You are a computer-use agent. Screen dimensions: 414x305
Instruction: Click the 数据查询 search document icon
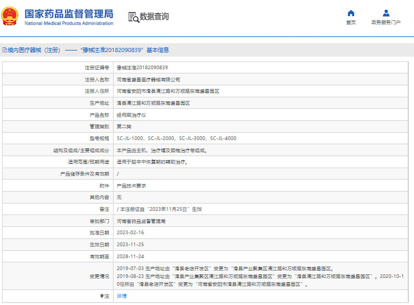[134, 17]
